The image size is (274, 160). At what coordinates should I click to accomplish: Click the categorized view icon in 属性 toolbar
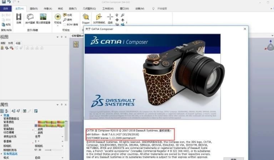[x=2, y=111]
